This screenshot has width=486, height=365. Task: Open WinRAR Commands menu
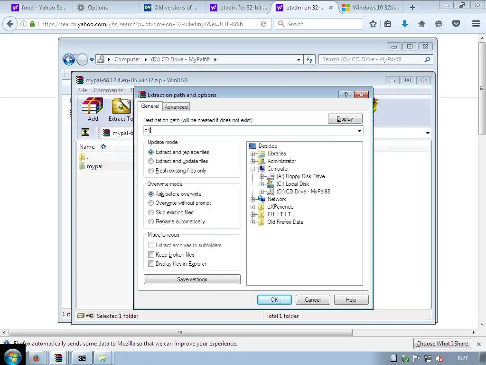pos(108,90)
